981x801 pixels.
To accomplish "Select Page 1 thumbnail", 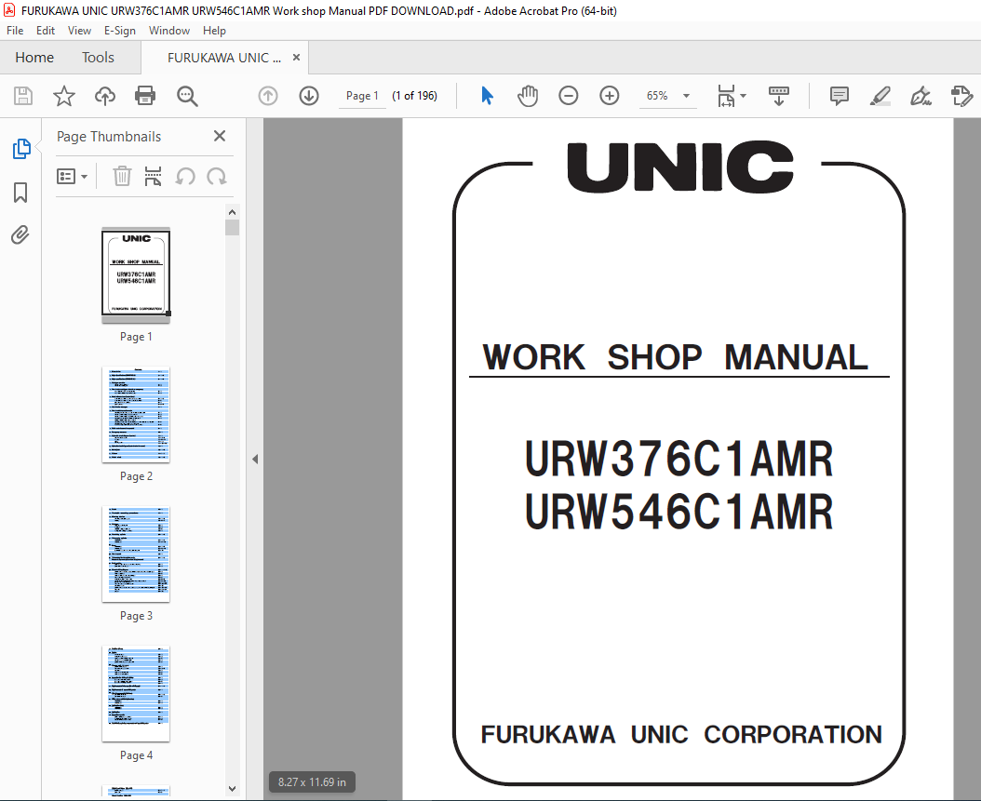I will pos(136,275).
